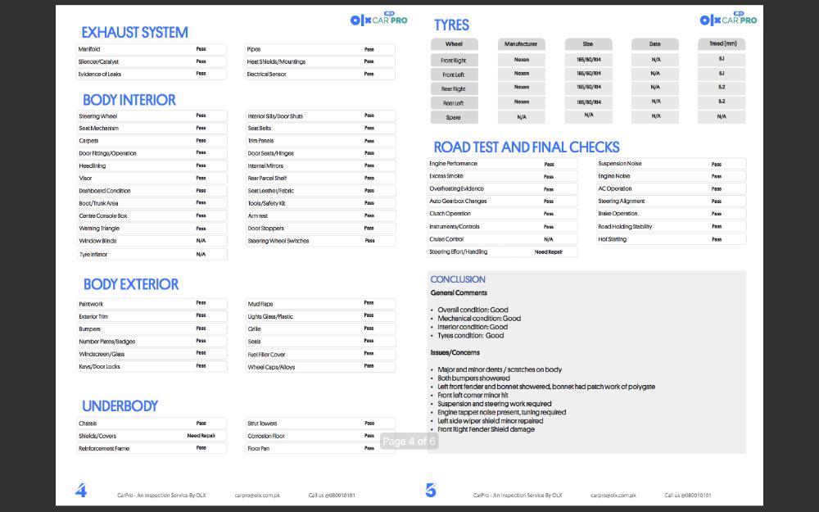Click the Conclusion heading
Screen dimensions: 819x512
(x=458, y=279)
